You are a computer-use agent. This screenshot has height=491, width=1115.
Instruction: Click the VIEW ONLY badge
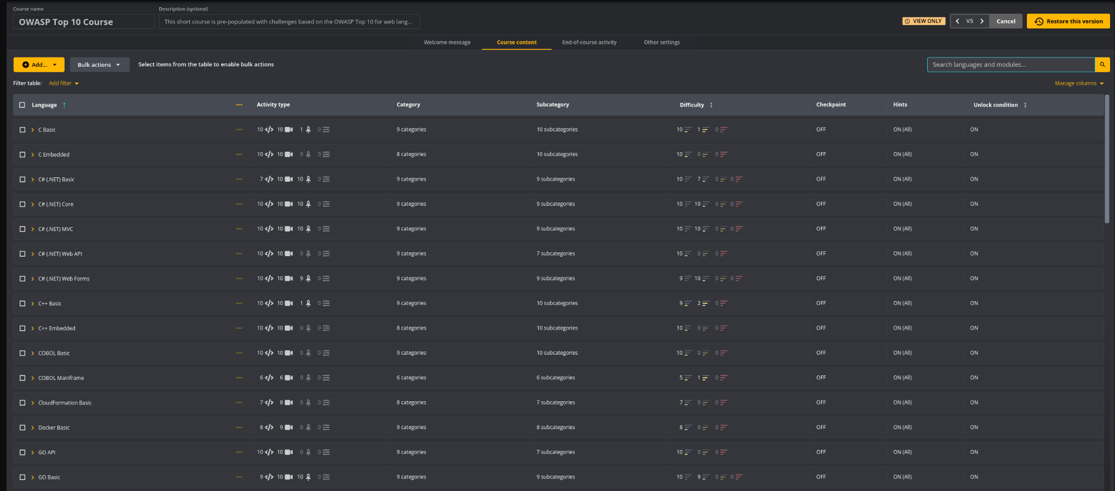pos(924,21)
